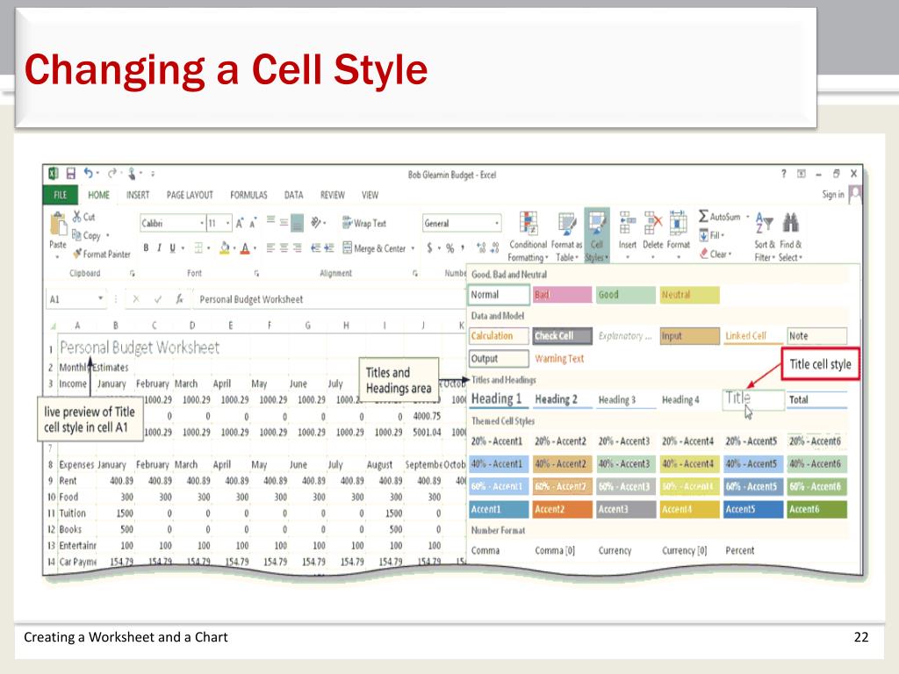Click the Paste clipboard icon
The width and height of the screenshot is (899, 674).
click(58, 224)
